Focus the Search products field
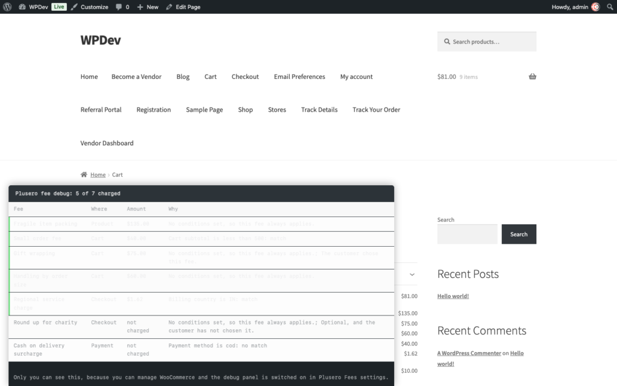Image resolution: width=617 pixels, height=386 pixels. [487, 42]
